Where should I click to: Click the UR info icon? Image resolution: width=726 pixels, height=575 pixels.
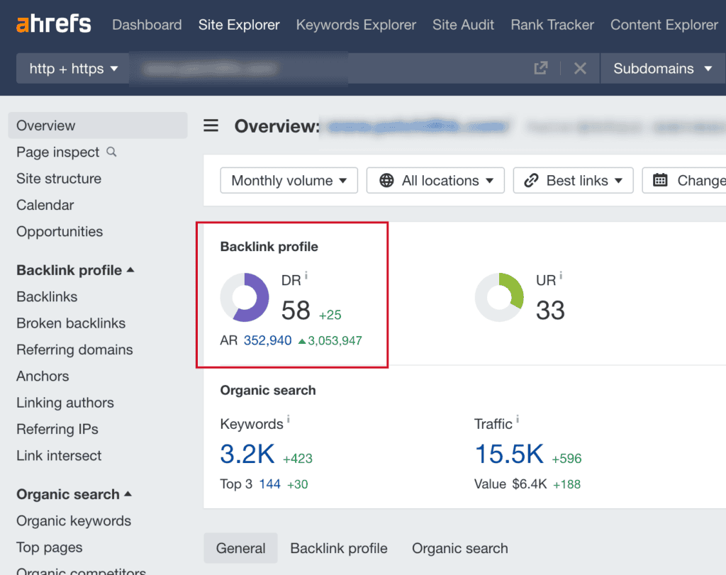(561, 276)
